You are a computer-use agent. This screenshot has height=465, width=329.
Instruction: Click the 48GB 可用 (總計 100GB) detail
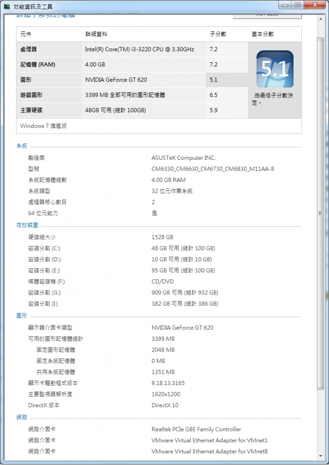(x=116, y=110)
